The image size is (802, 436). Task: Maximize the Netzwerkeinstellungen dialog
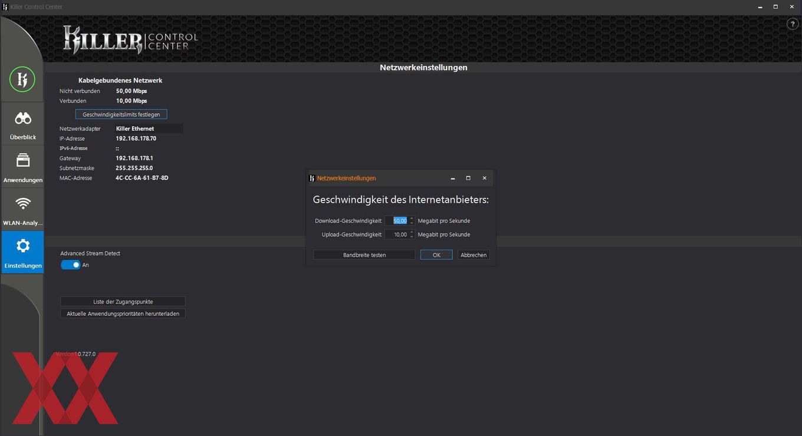coord(468,178)
